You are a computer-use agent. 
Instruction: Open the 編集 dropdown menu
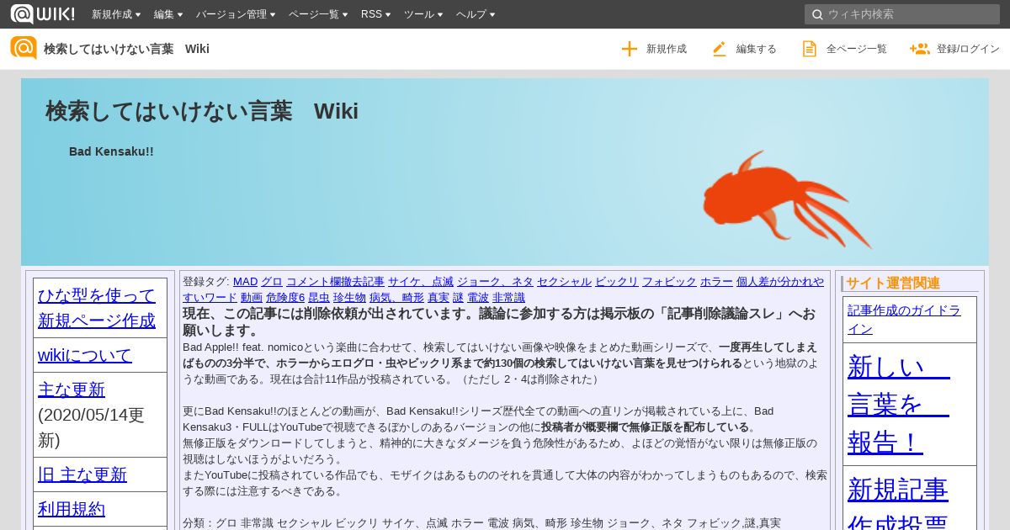tap(168, 14)
